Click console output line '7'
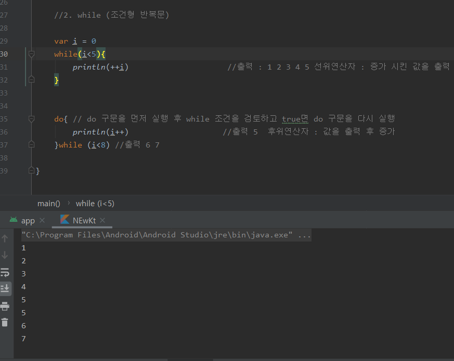 24,339
